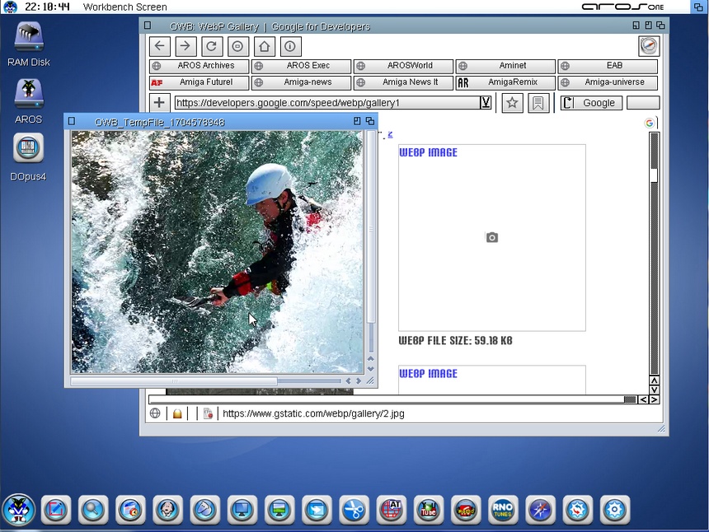Open the bookmarks panel icon
The height and width of the screenshot is (532, 709).
[x=538, y=103]
